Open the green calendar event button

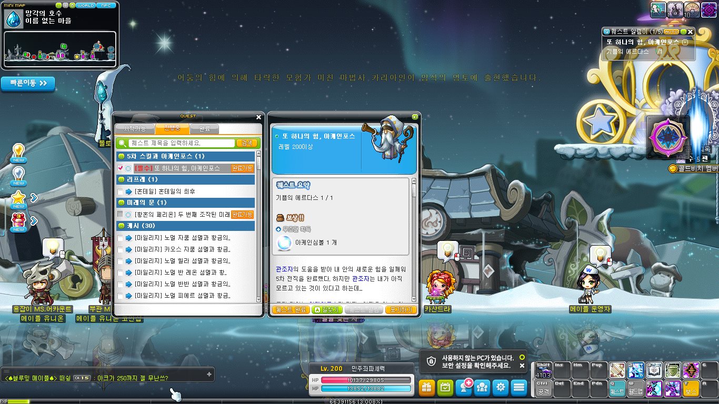[x=445, y=388]
